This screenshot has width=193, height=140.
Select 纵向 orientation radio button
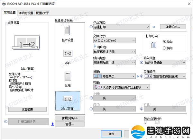164,42
